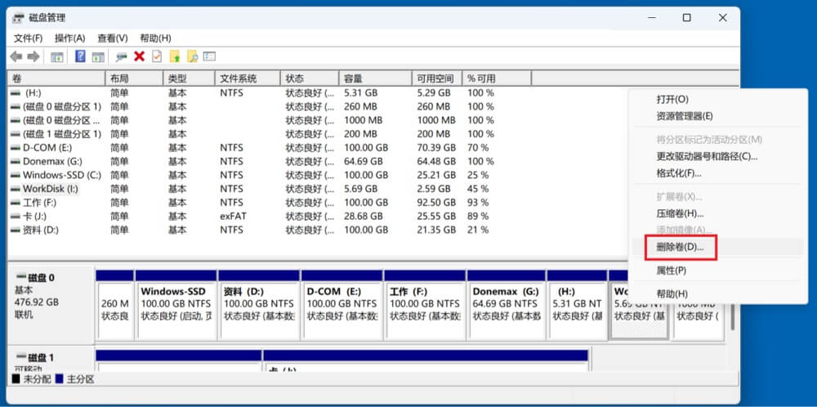Click the blue help question-mark toolbar icon
The image size is (817, 407).
80,56
